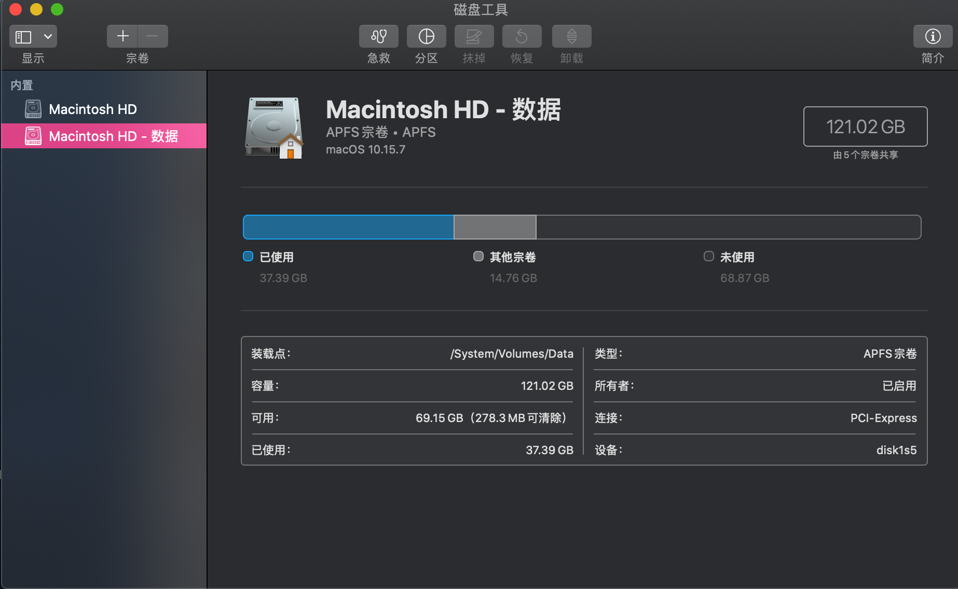Click mount point /System/Volumes/Data
The width and height of the screenshot is (958, 589).
[x=512, y=354]
